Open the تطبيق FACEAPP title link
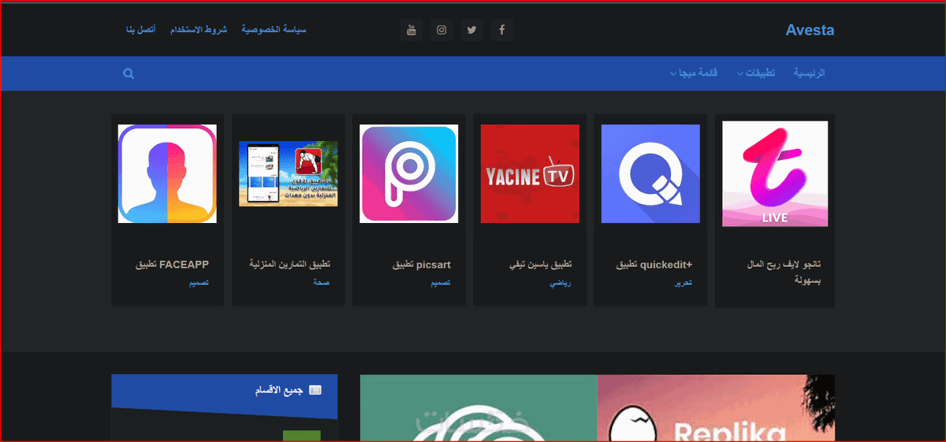Screen dimensions: 946x442 (173, 265)
